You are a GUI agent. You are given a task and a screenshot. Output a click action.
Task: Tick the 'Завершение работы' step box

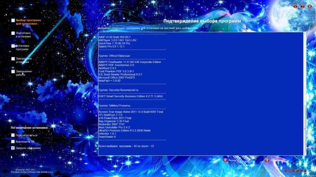tap(13, 72)
